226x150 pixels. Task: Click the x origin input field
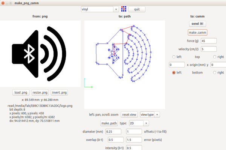coord(177,65)
